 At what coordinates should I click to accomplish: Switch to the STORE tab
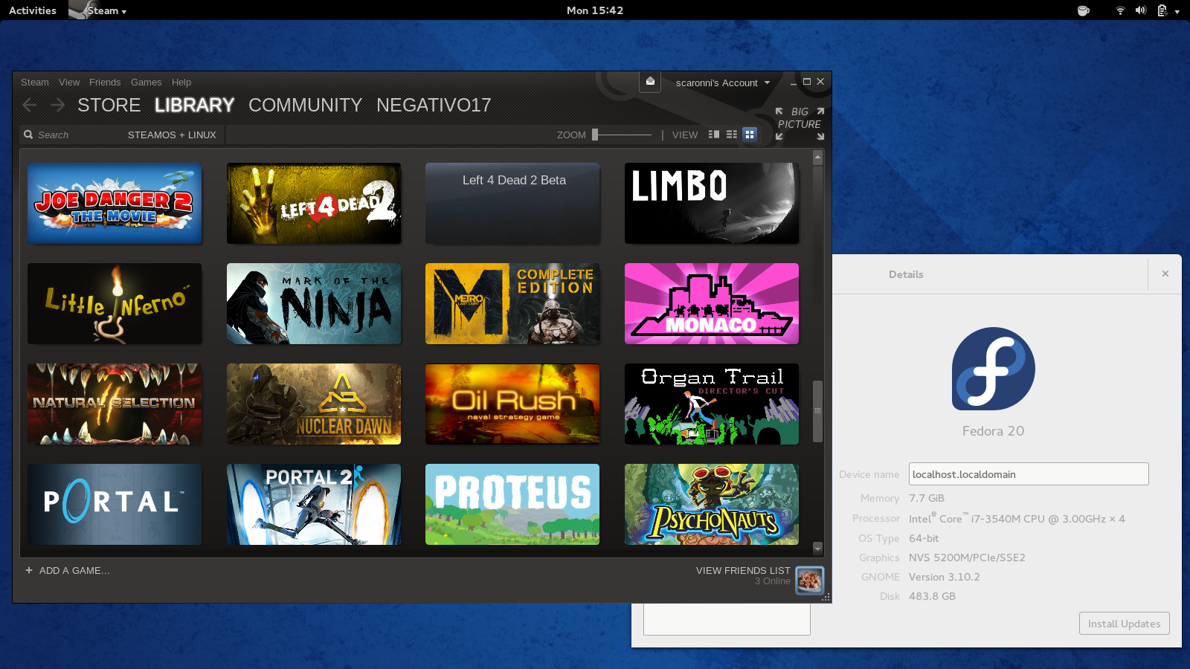point(109,105)
